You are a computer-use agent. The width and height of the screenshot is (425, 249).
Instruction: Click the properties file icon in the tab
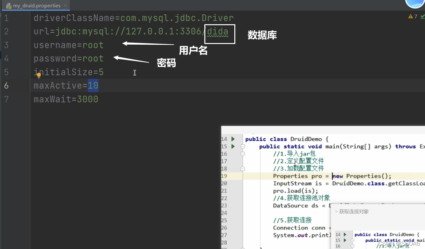coord(9,5)
